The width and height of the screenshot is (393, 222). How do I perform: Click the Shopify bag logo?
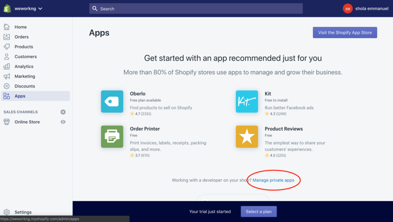click(x=6, y=8)
